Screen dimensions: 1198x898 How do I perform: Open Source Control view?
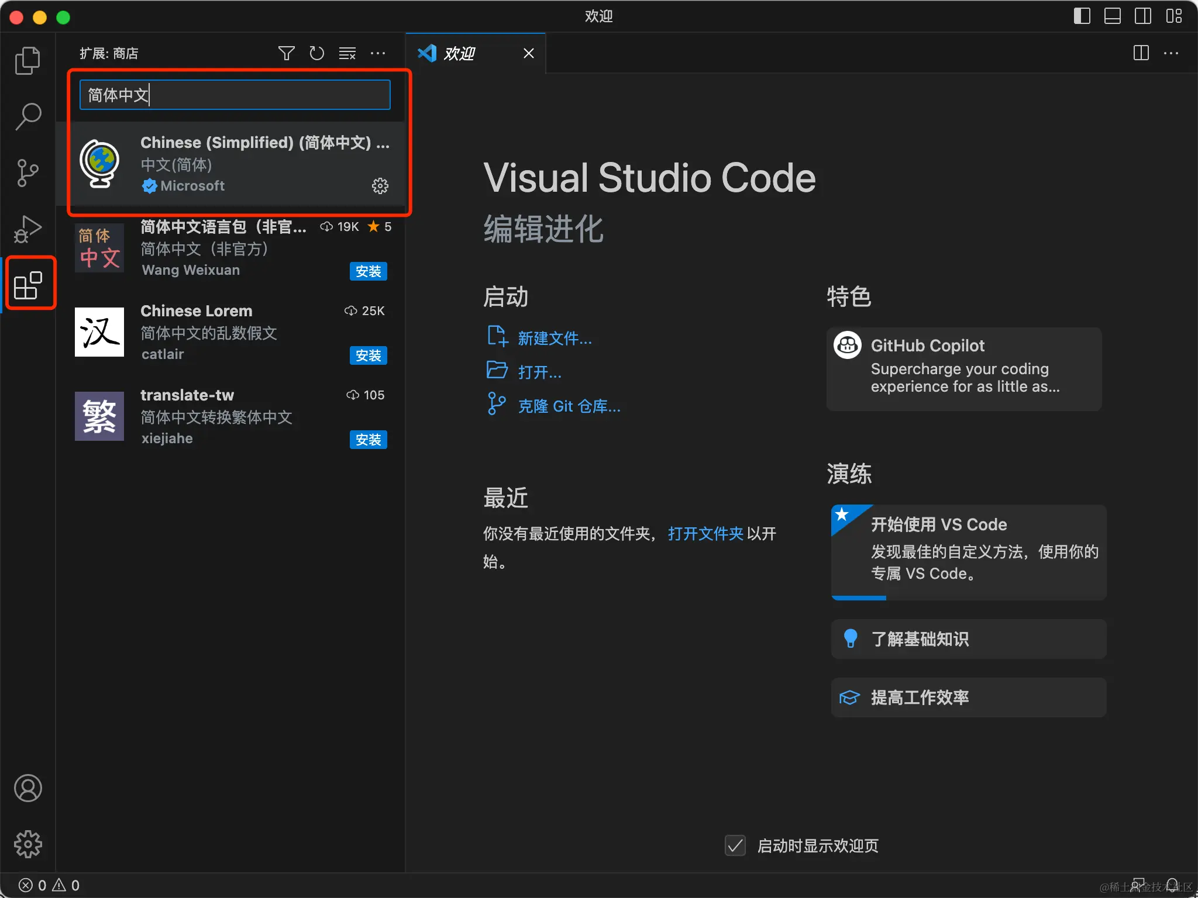27,172
